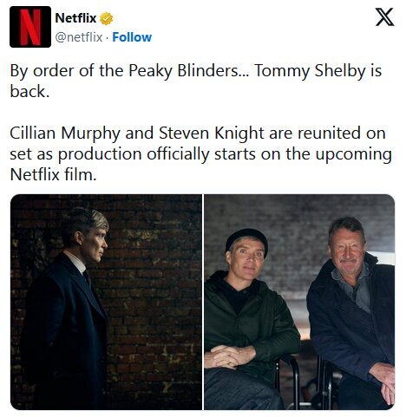Click the X logo icon

[x=384, y=17]
